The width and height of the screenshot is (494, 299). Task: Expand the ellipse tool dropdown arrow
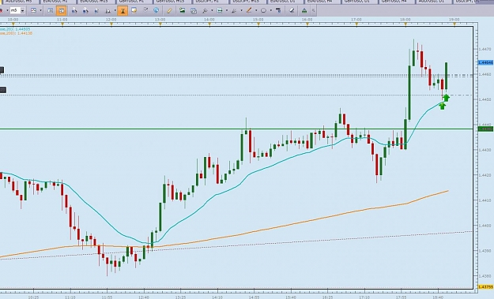point(270,11)
